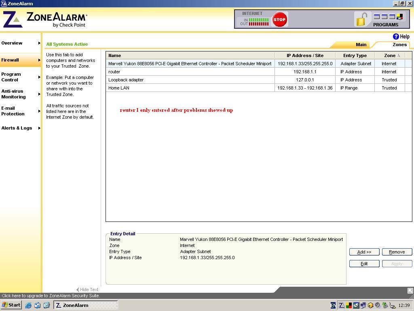Click the EN language indicator in tray
The image size is (414, 311).
pos(333,305)
